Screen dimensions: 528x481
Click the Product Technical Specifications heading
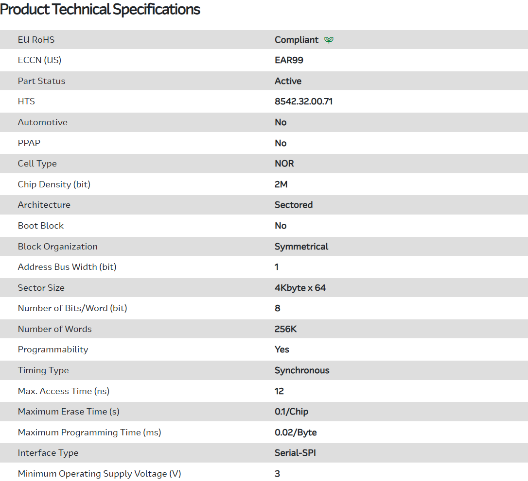[x=100, y=9]
